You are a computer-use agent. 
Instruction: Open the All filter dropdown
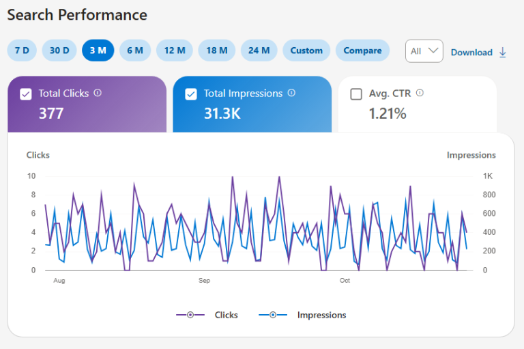[424, 51]
